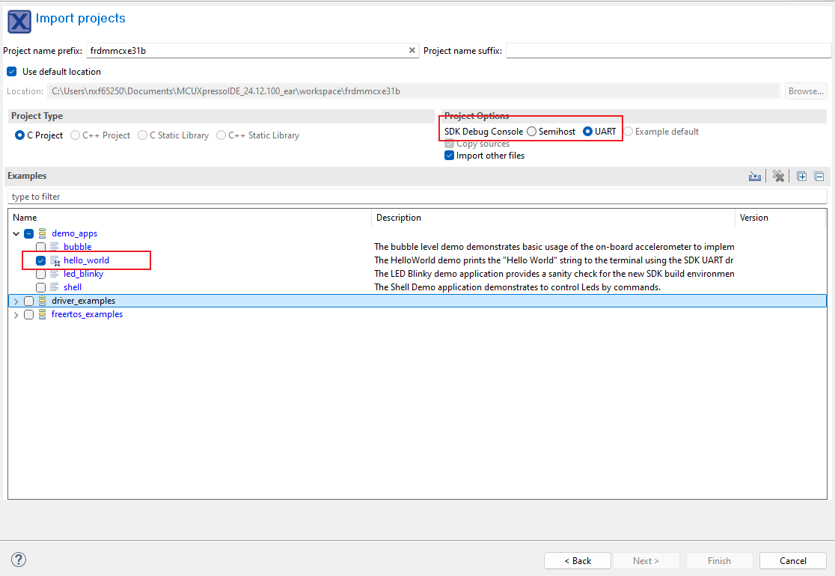Click the type to filter field
This screenshot has height=576, width=835.
click(416, 197)
